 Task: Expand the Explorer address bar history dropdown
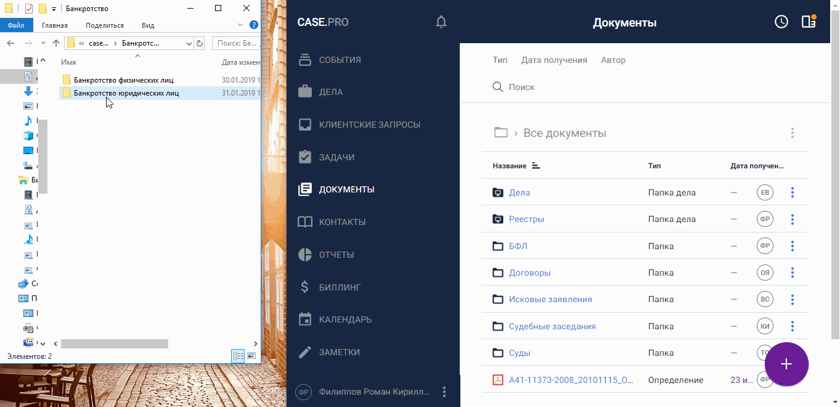click(x=189, y=43)
